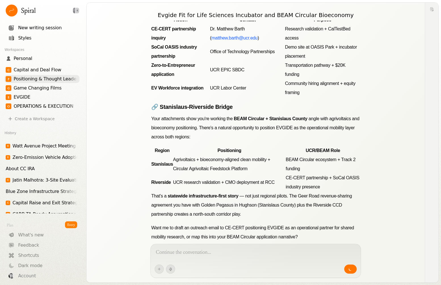Open Watt Avenue Project Meeting history item
This screenshot has height=285, width=441.
coord(44,146)
